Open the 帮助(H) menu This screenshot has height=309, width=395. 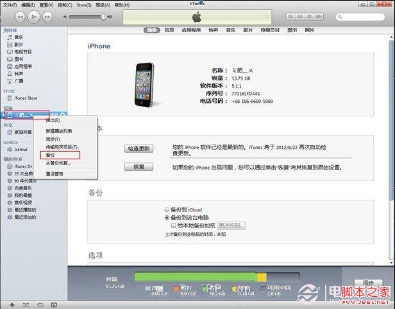click(122, 4)
